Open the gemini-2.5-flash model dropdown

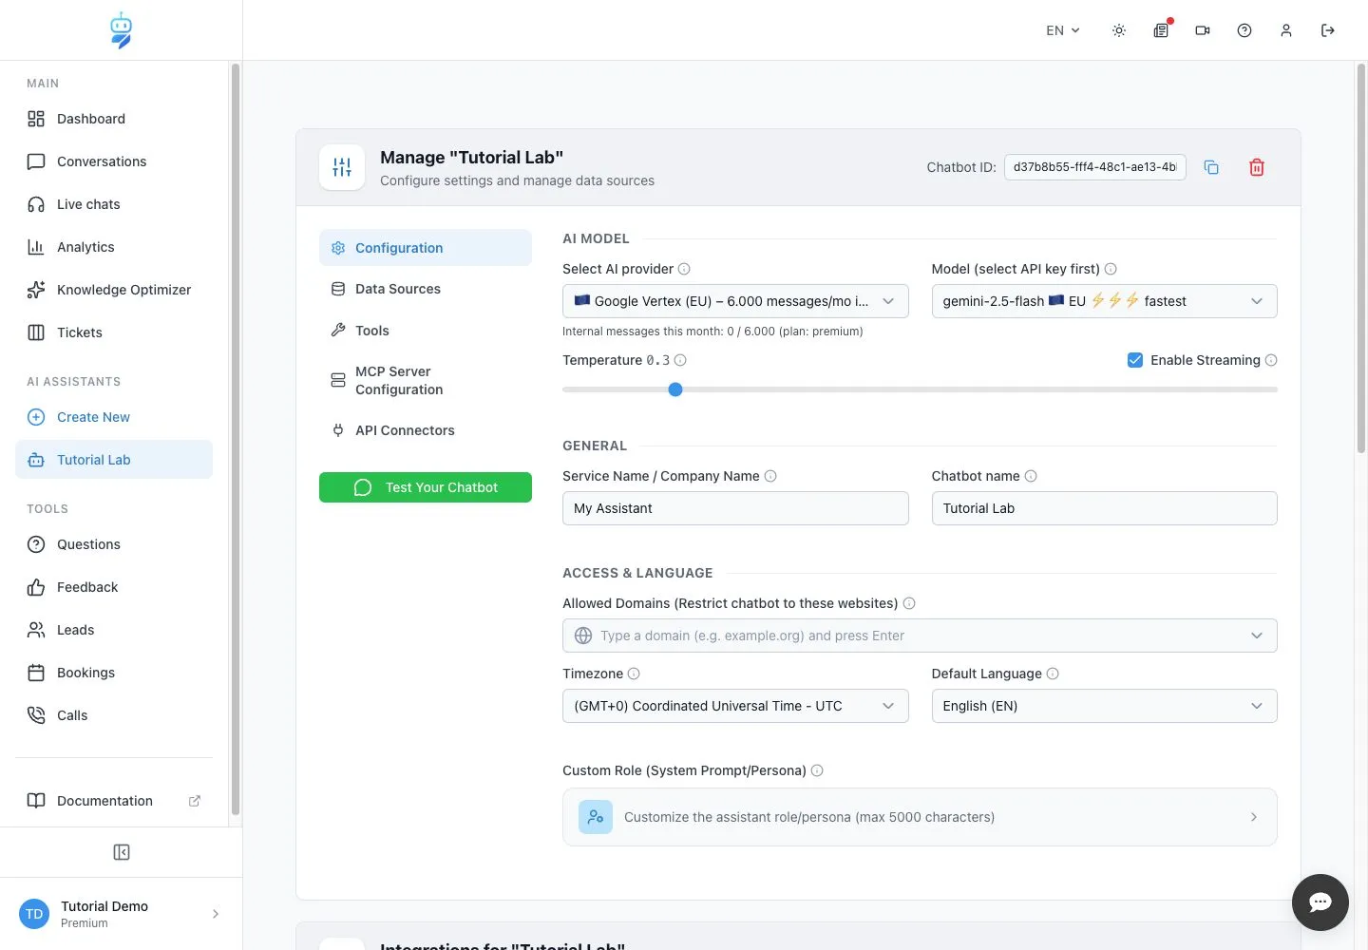[x=1104, y=301]
